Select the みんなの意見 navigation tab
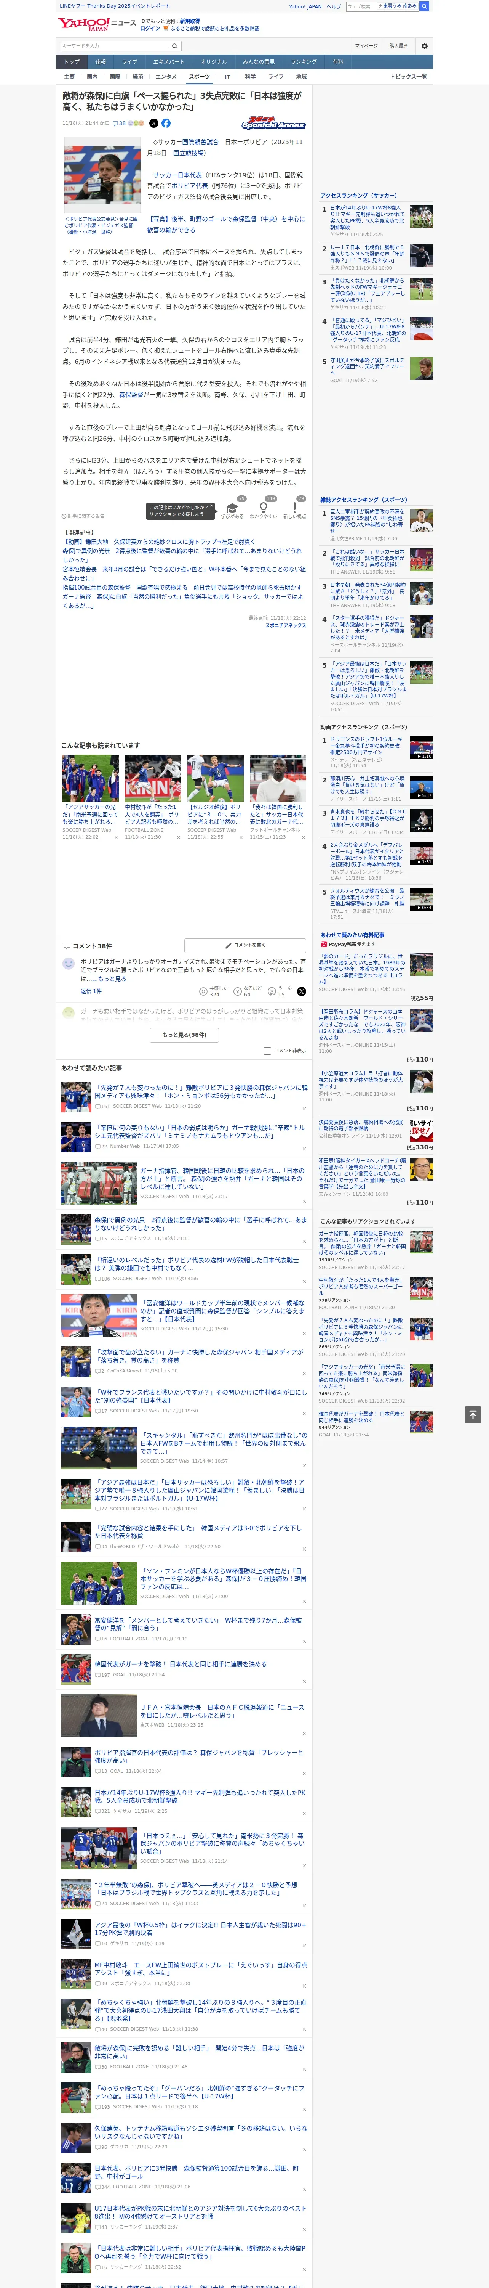 point(259,62)
